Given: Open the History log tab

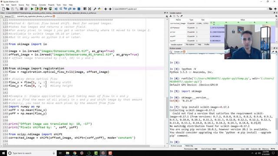Looking at the screenshot, I should pyautogui.click(x=189, y=146).
